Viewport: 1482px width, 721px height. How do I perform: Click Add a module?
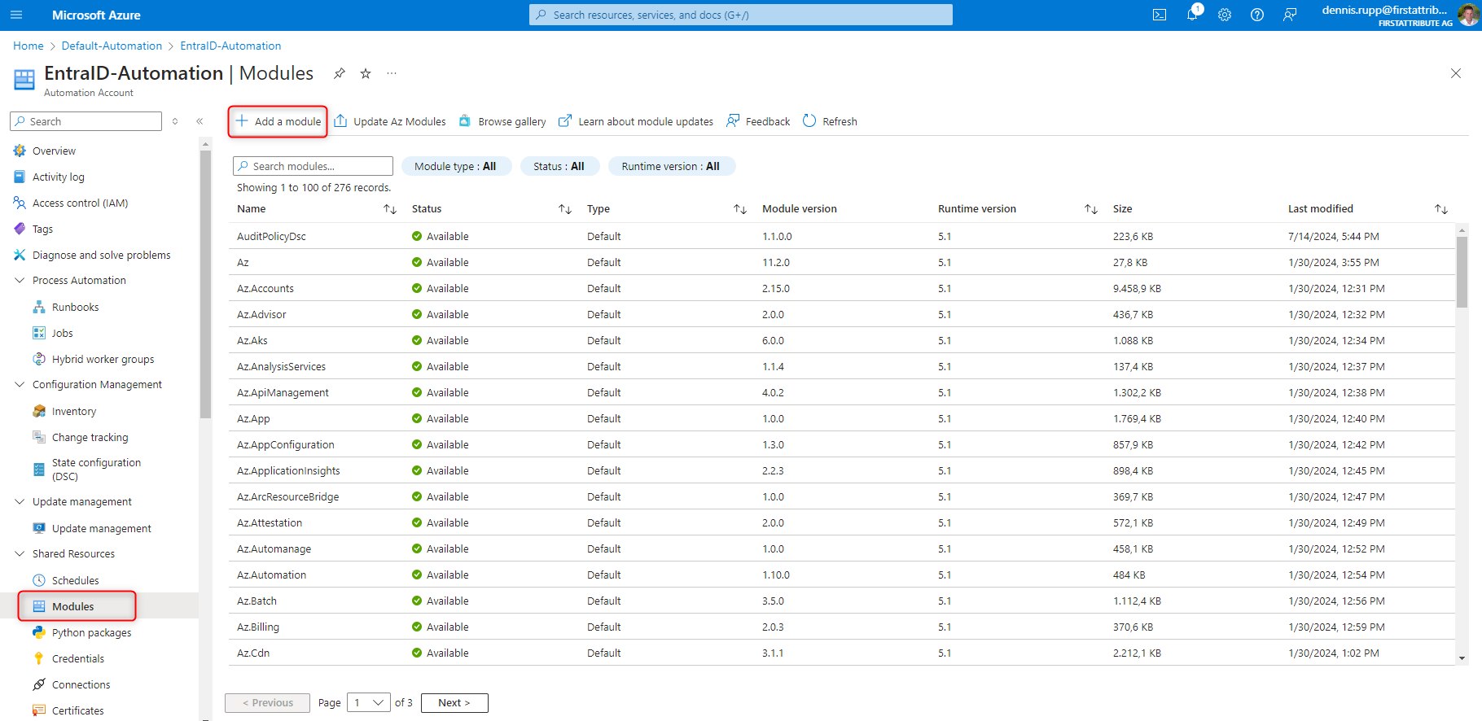[x=278, y=121]
